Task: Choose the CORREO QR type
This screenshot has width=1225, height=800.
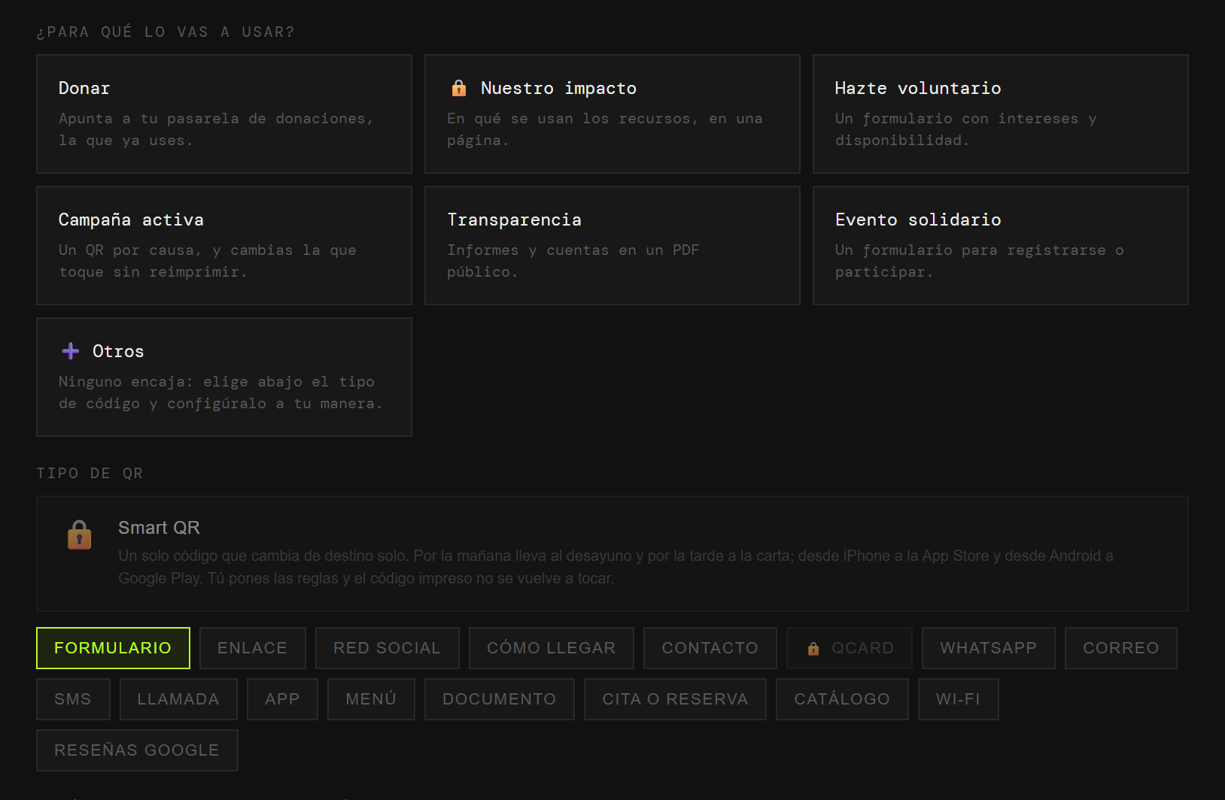Action: (x=1121, y=648)
